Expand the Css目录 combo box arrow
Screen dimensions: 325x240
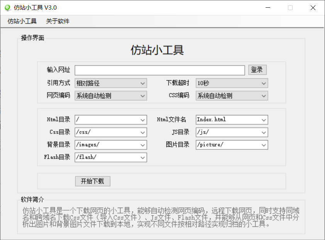coord(143,132)
